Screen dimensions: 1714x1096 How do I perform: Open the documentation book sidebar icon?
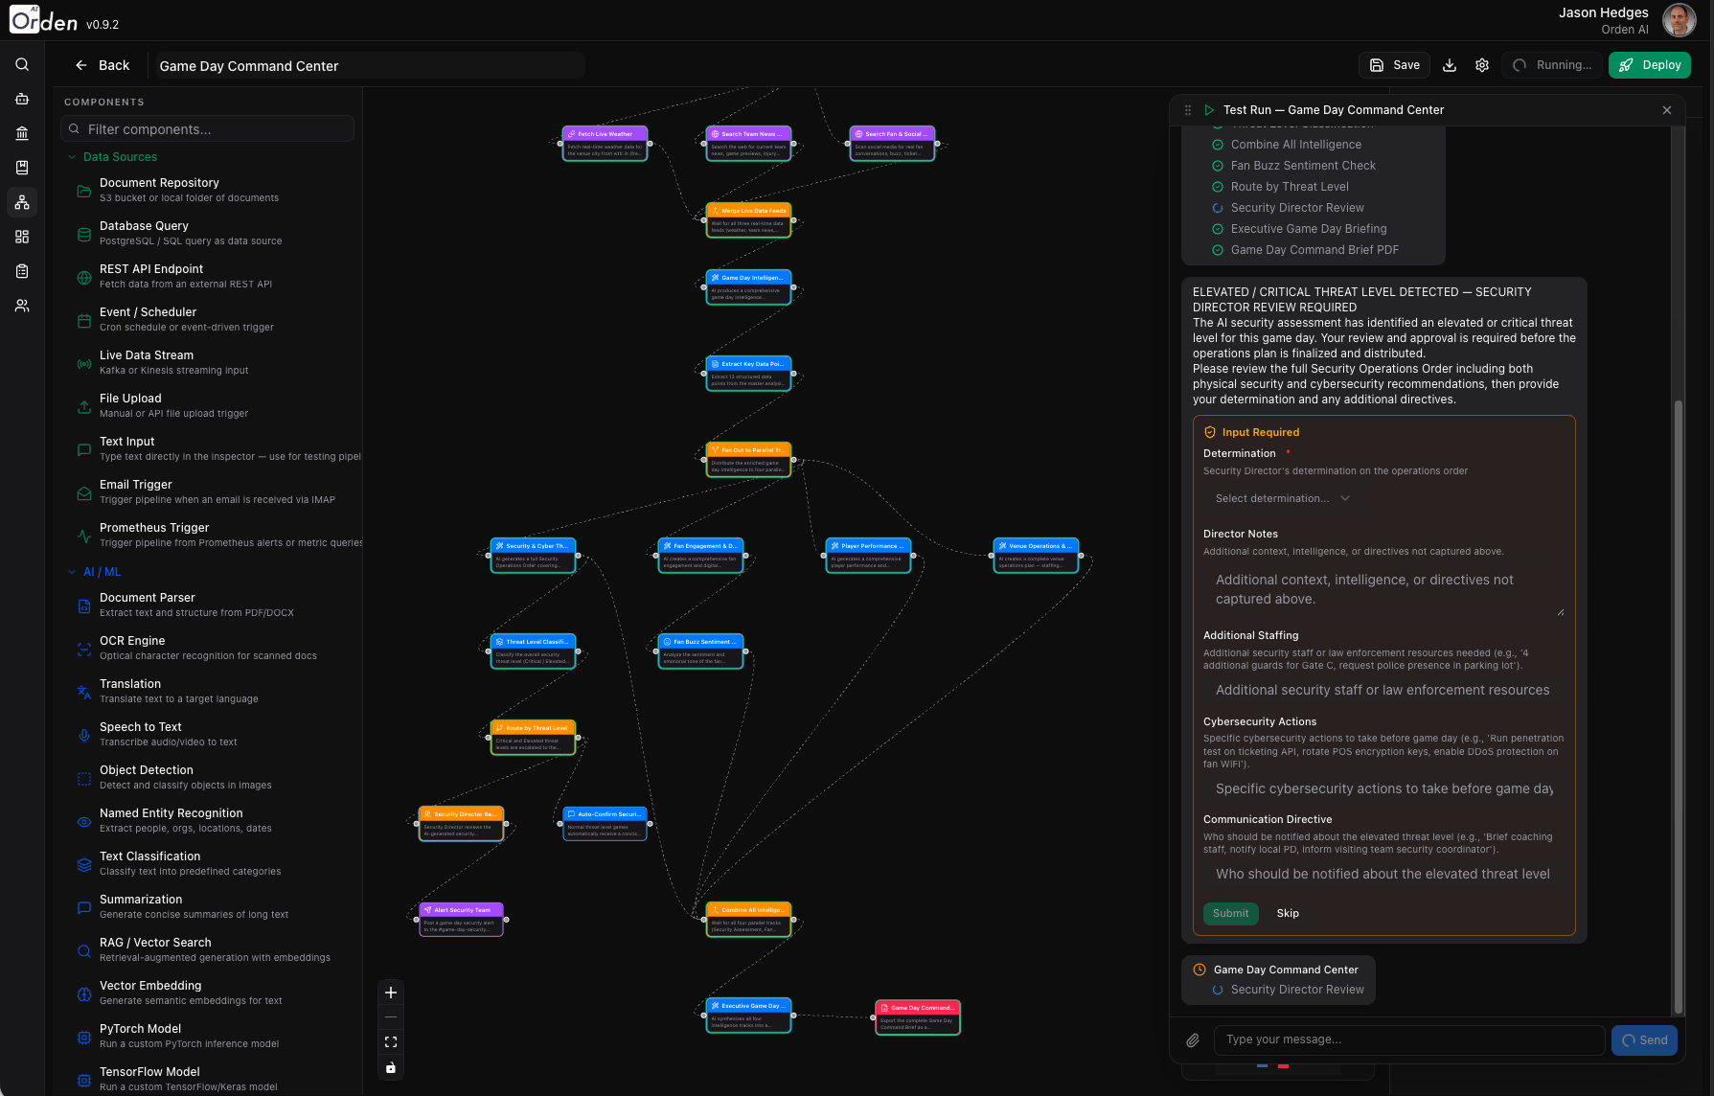22,167
